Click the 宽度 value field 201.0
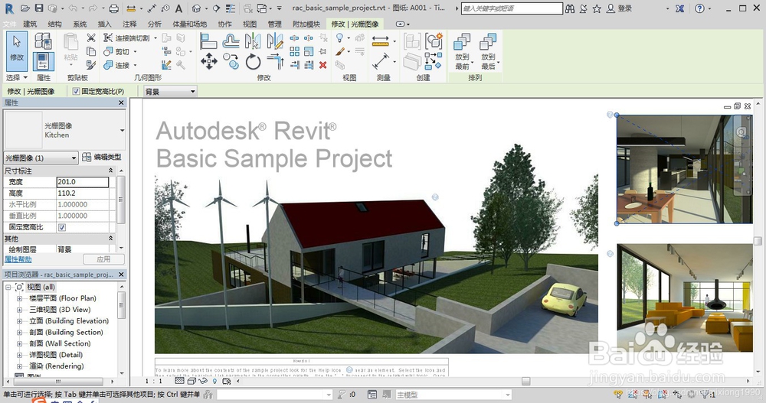The image size is (766, 403). (x=83, y=182)
